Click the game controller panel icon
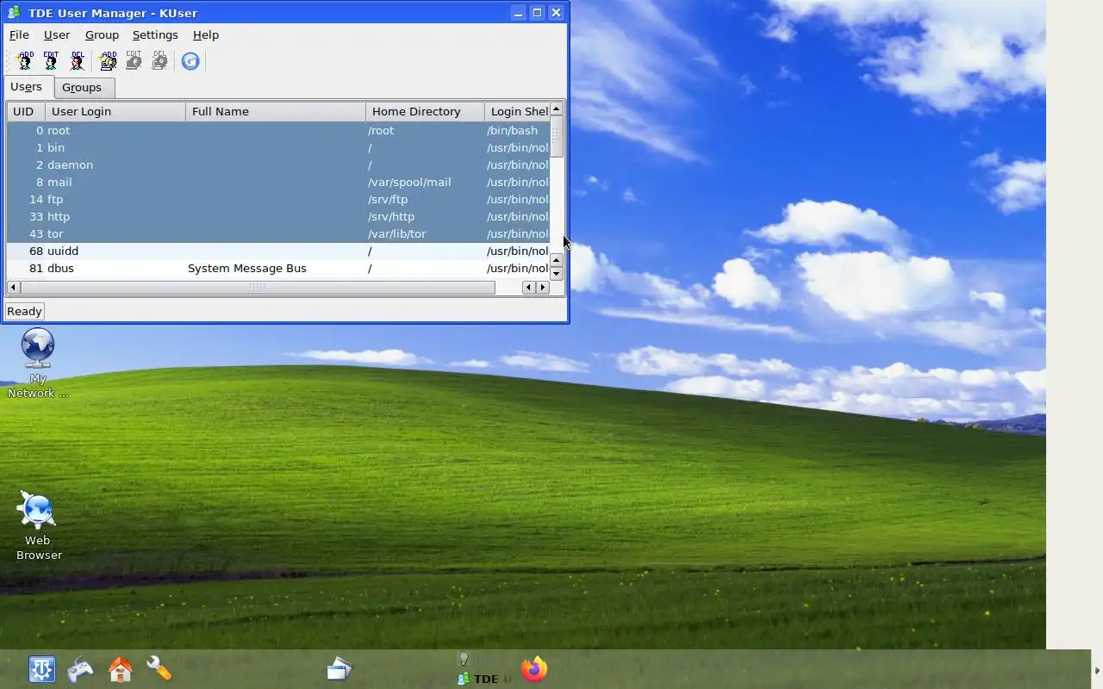Image resolution: width=1103 pixels, height=689 pixels. pyautogui.click(x=81, y=669)
